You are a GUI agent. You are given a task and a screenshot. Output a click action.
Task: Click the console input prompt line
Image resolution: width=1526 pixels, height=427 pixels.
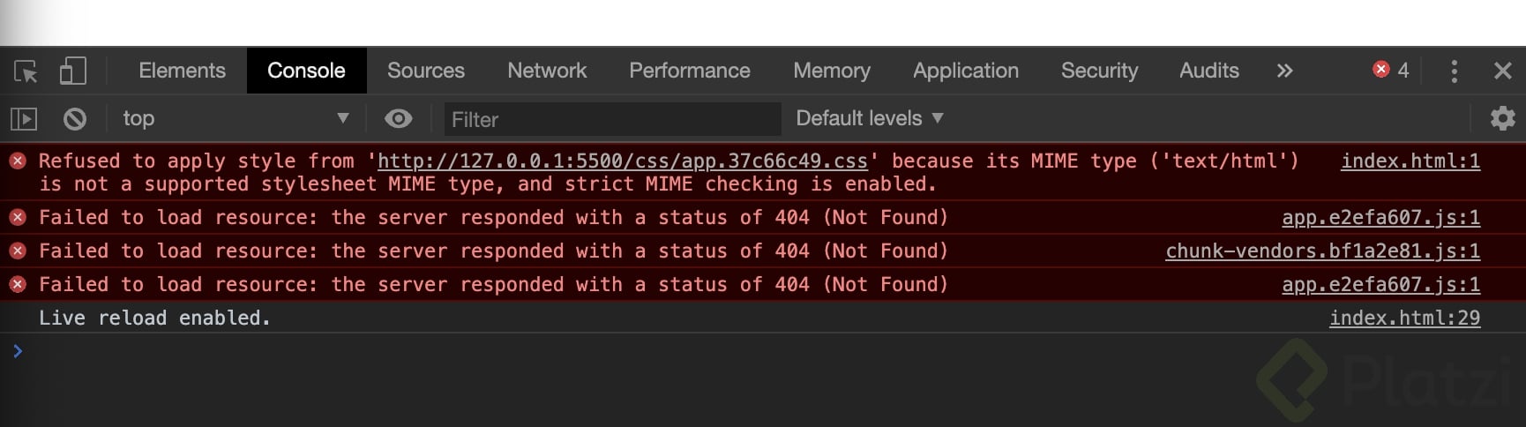[x=617, y=352]
